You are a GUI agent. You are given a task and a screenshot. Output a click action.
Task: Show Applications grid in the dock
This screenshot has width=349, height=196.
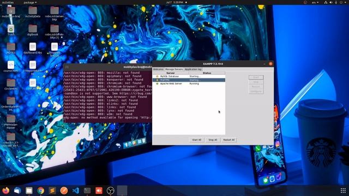pyautogui.click(x=343, y=191)
